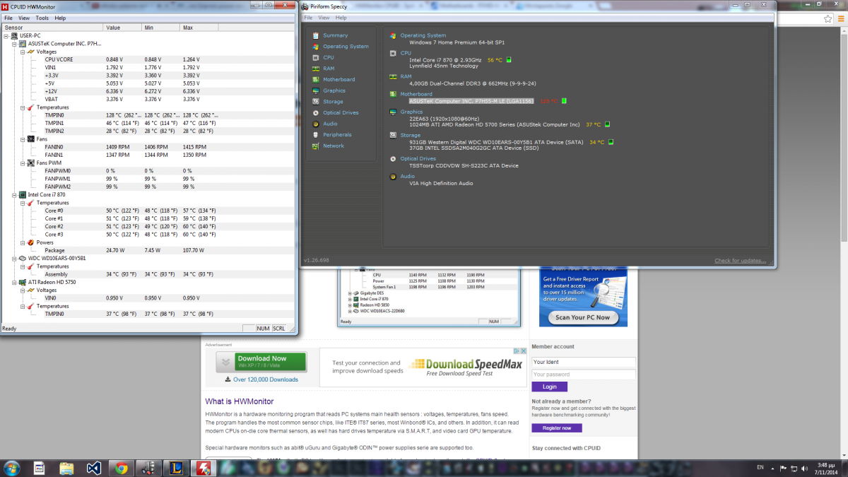The width and height of the screenshot is (848, 477).
Task: Collapse the Fans group in HWMonitor
Action: (23, 139)
